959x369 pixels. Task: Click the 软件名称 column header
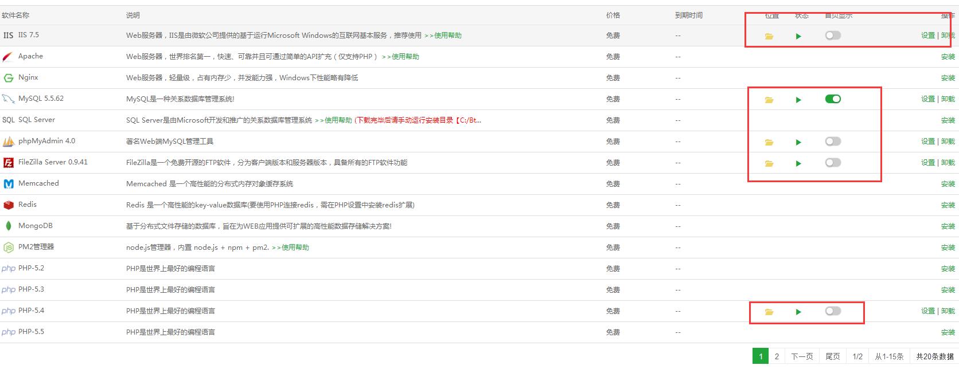(x=16, y=15)
